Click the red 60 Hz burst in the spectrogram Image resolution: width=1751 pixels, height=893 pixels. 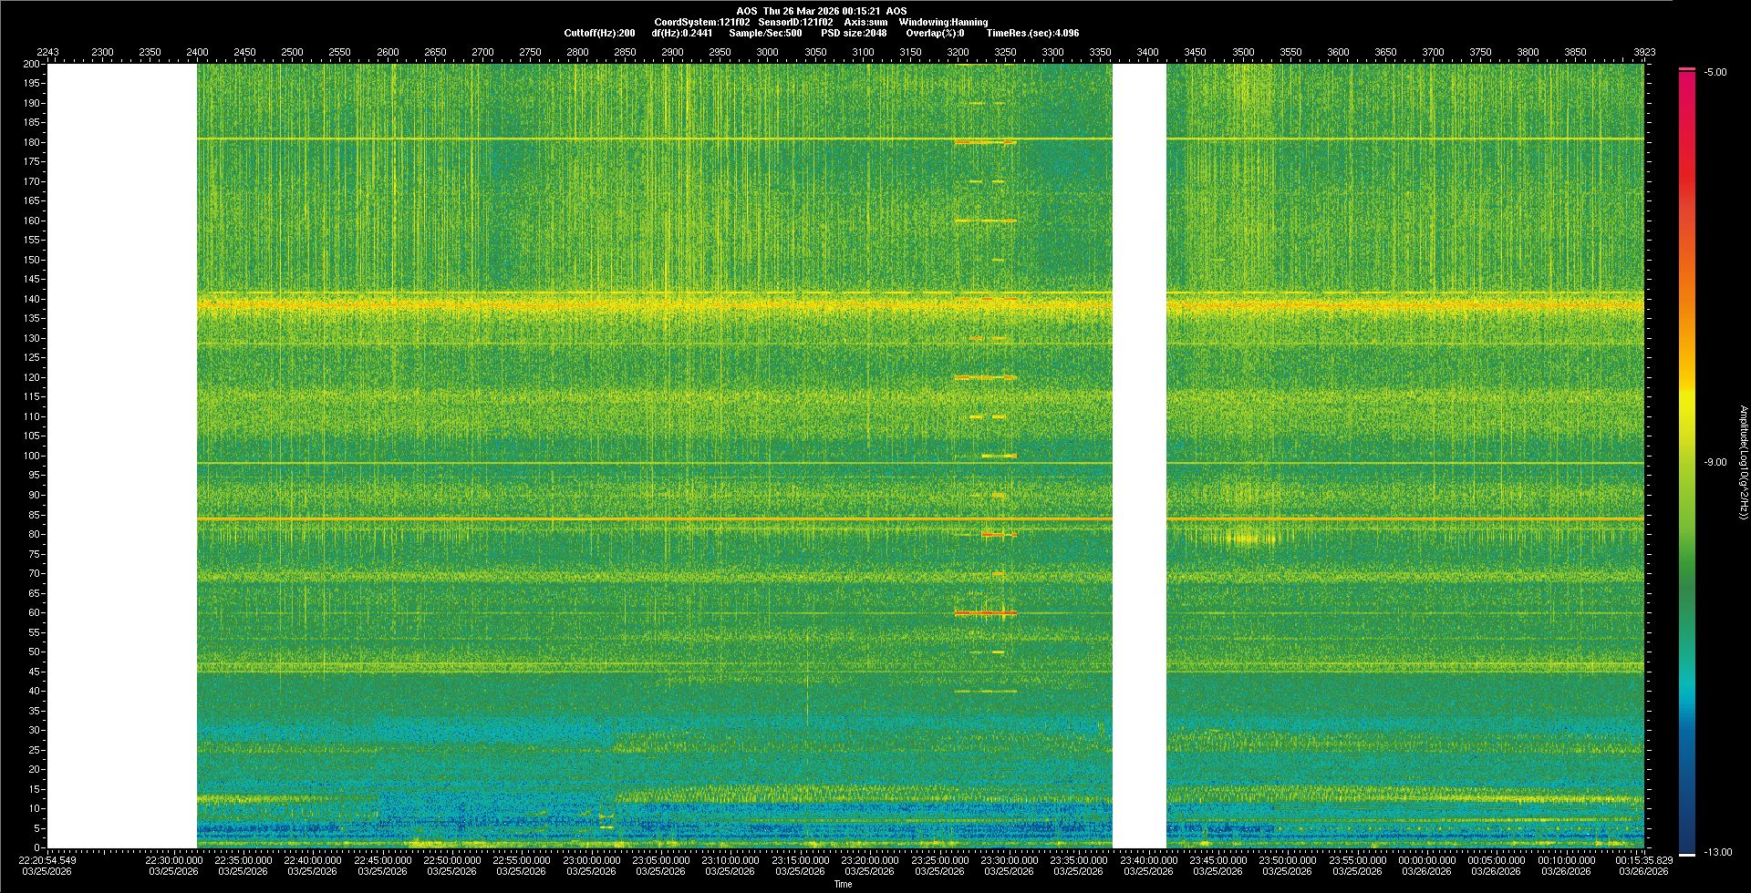985,613
